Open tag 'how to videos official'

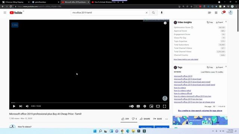(x=183, y=93)
